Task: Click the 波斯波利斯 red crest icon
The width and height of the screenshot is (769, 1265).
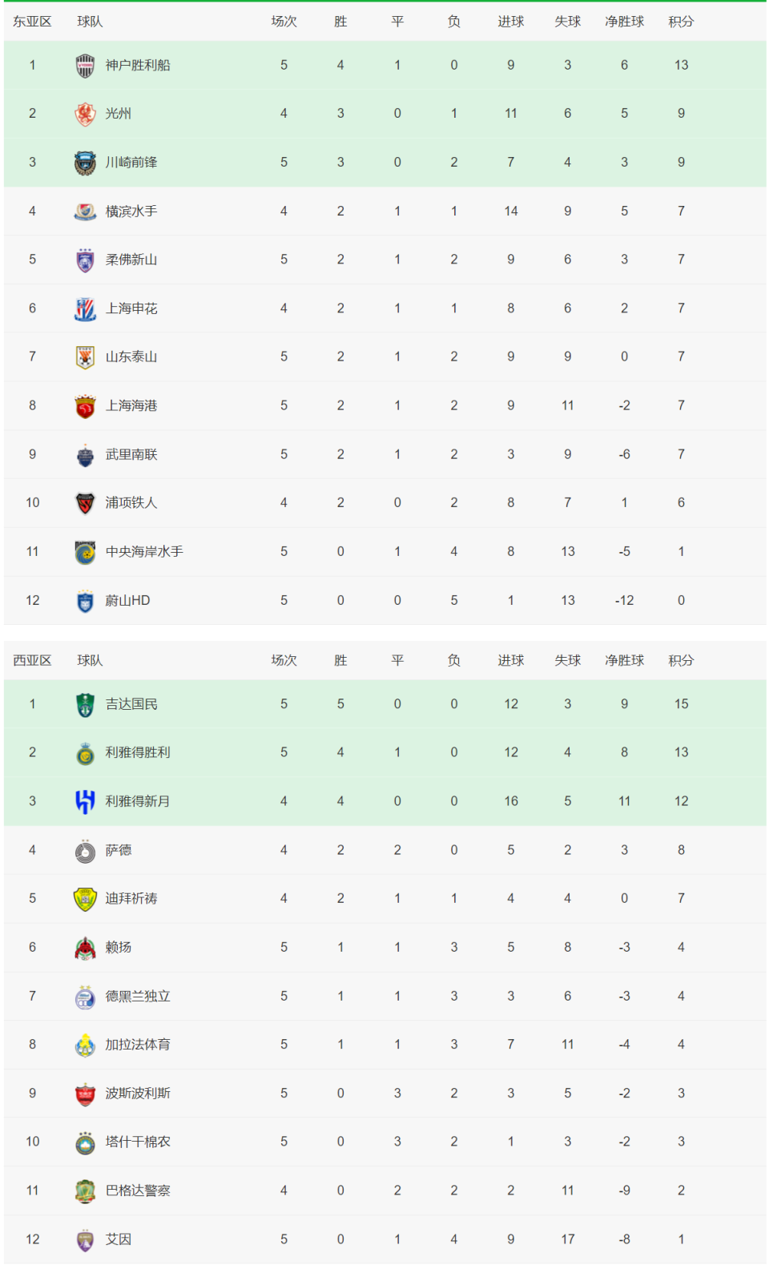Action: [x=85, y=1094]
